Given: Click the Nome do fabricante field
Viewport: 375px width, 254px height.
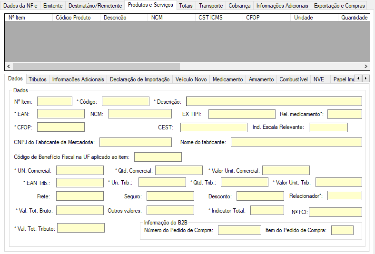Looking at the screenshot, I should click(x=296, y=142).
